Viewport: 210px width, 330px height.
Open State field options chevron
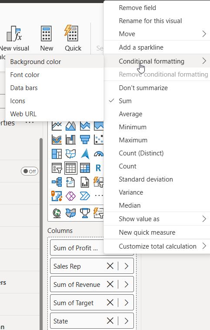127,321
